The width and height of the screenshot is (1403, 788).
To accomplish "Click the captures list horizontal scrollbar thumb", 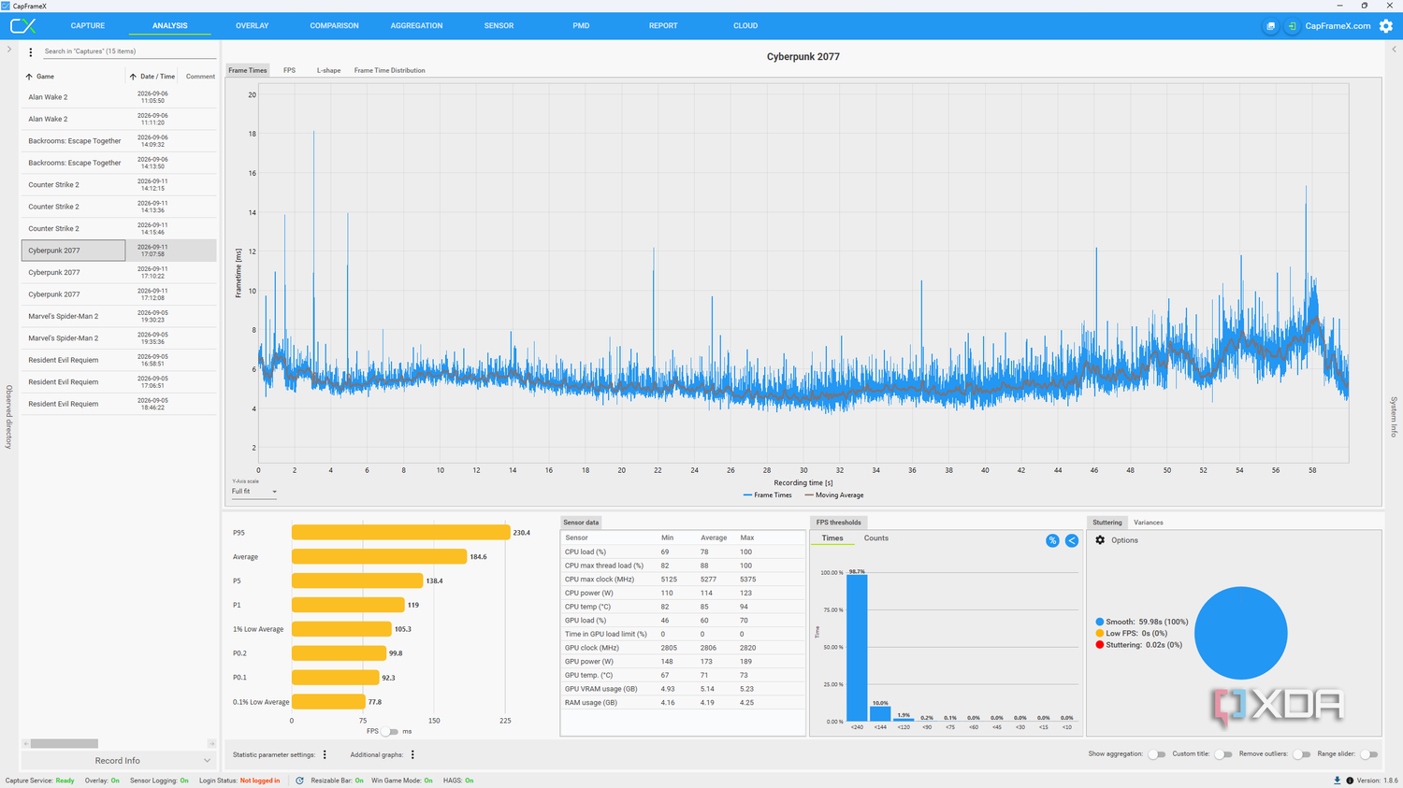I will 65,744.
